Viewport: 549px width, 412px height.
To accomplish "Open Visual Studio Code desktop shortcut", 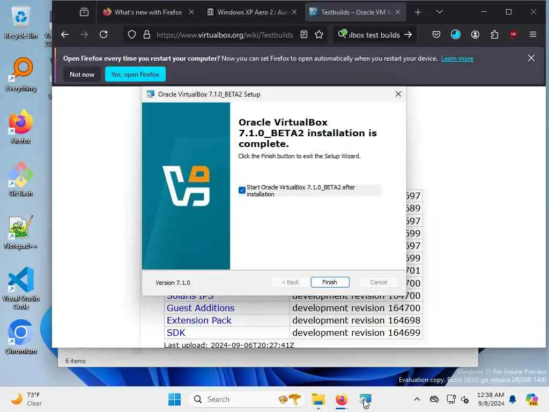I will tap(21, 288).
